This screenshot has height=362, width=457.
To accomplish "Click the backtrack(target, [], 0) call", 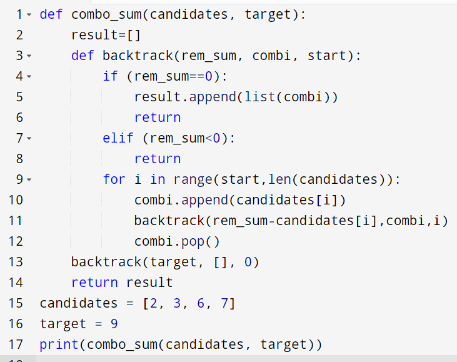I will pyautogui.click(x=165, y=262).
